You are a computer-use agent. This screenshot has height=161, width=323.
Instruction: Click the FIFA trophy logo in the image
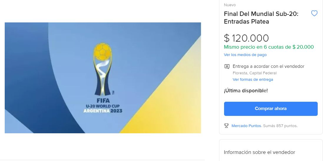coord(103,70)
